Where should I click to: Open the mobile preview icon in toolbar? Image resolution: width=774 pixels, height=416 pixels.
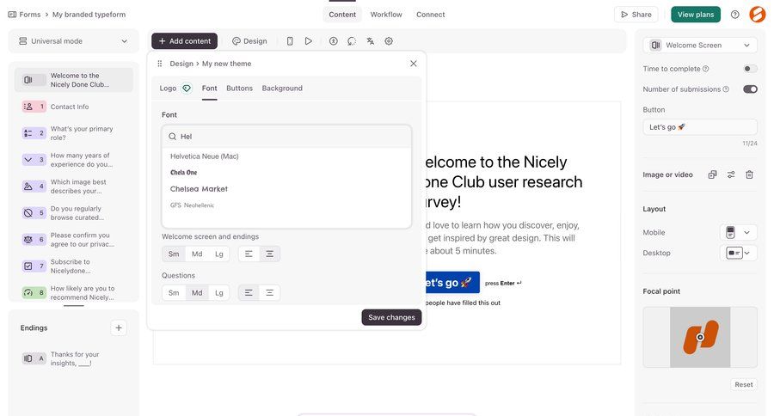pos(290,41)
